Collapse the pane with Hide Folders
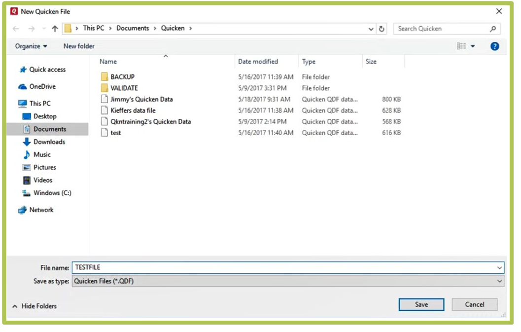This screenshot has width=521, height=332. click(x=35, y=306)
